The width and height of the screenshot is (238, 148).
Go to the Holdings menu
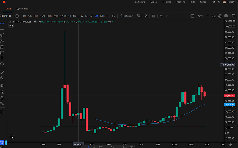(167, 2)
